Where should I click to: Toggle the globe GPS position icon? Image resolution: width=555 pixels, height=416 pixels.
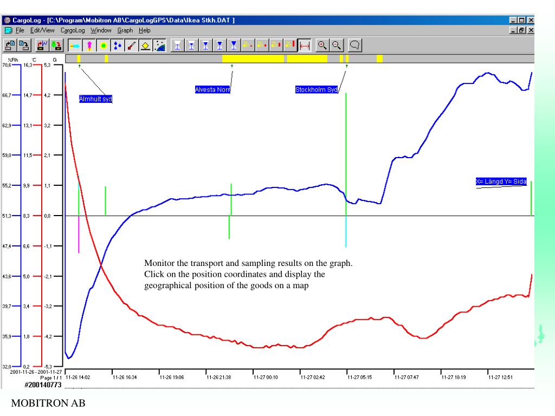tap(160, 45)
